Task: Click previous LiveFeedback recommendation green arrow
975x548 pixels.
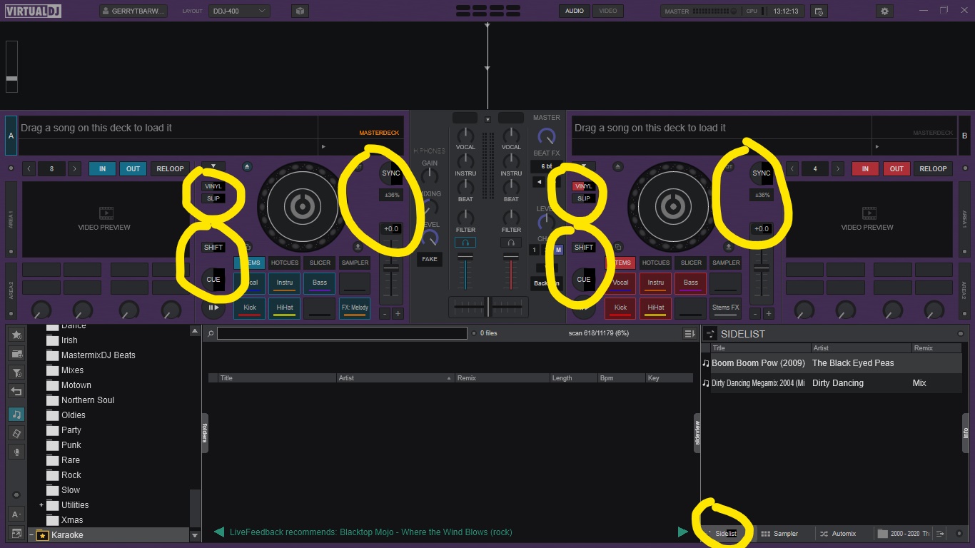Action: coord(219,532)
